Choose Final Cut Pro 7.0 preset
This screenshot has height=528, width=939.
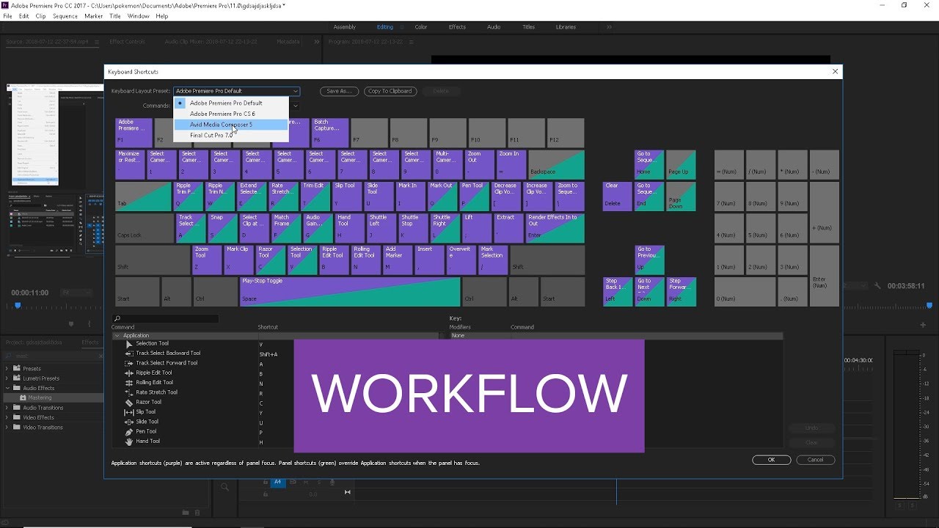(230, 136)
